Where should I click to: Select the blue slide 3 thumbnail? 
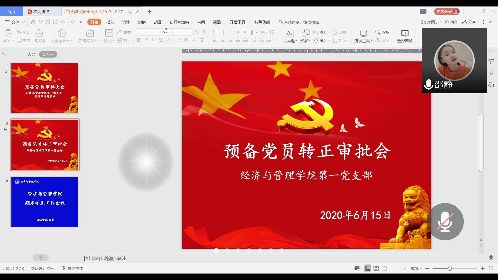(45, 202)
